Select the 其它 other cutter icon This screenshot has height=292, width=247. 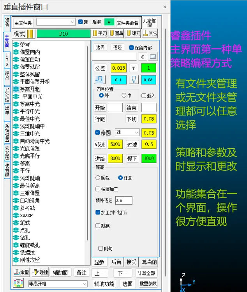[x=146, y=33]
